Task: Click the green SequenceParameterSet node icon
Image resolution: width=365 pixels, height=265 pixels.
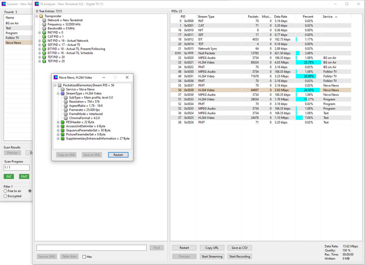Action: pos(62,131)
